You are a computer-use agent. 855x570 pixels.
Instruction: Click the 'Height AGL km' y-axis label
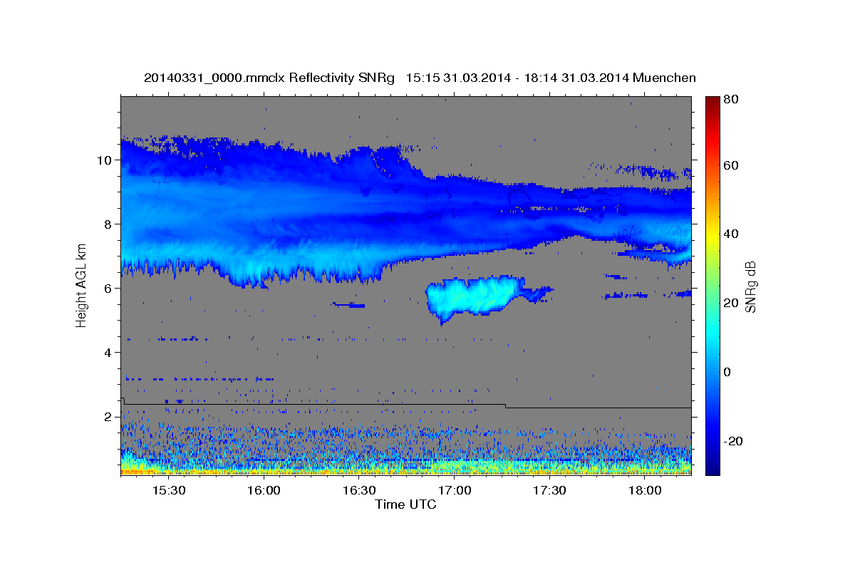[x=81, y=285]
